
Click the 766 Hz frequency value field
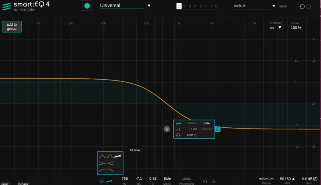coord(124,178)
